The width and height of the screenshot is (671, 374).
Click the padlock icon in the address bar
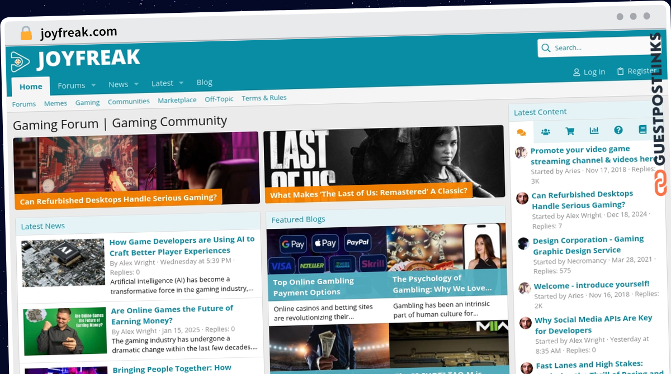[x=26, y=33]
